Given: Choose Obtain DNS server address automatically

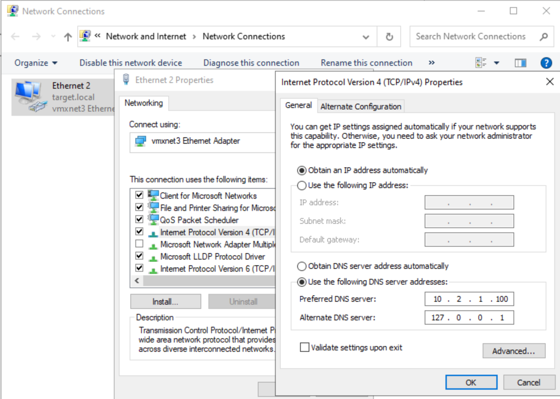Looking at the screenshot, I should tap(302, 266).
